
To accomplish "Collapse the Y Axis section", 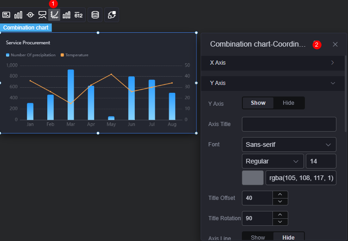I will click(x=273, y=83).
